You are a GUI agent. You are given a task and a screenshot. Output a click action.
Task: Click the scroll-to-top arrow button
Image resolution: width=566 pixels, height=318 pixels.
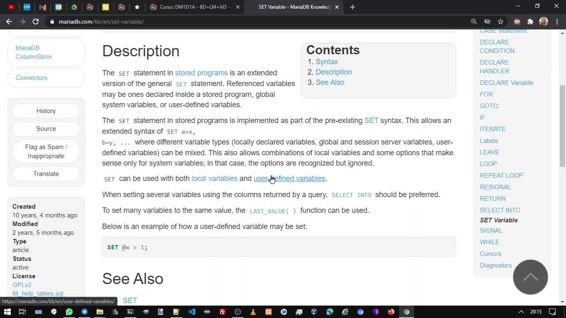pyautogui.click(x=530, y=277)
